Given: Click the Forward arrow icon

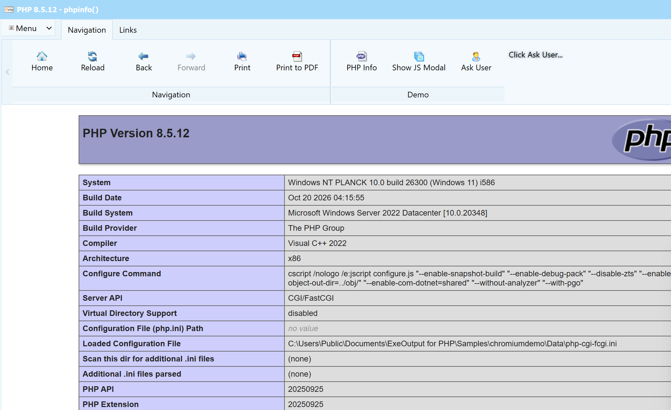Looking at the screenshot, I should click(191, 56).
